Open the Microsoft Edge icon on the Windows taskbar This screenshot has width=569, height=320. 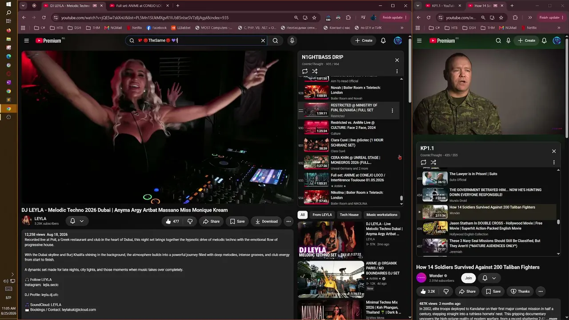8,56
